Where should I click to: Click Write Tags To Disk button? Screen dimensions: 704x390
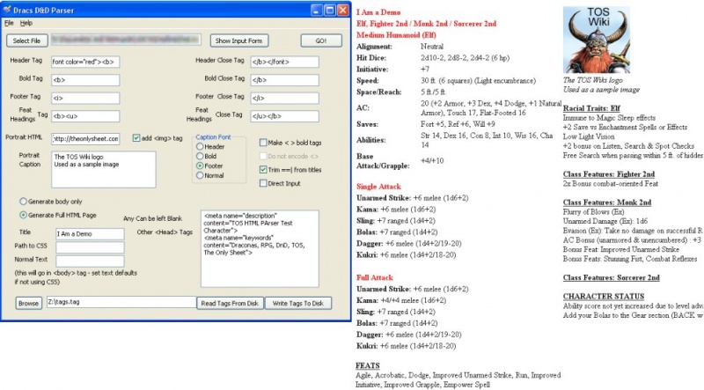point(298,303)
